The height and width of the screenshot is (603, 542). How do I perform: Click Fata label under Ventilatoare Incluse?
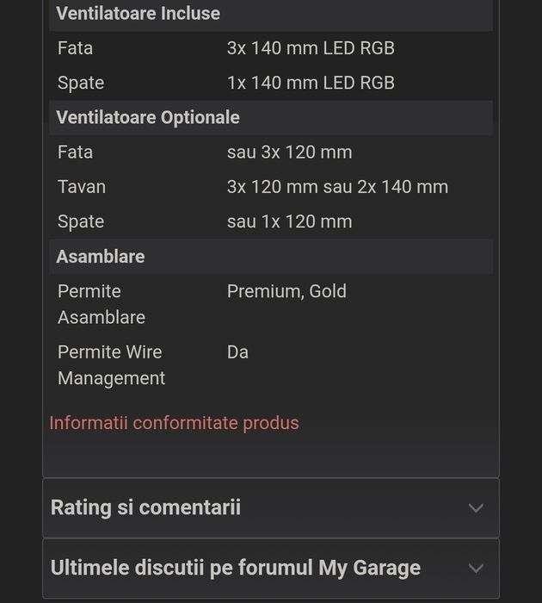point(75,48)
